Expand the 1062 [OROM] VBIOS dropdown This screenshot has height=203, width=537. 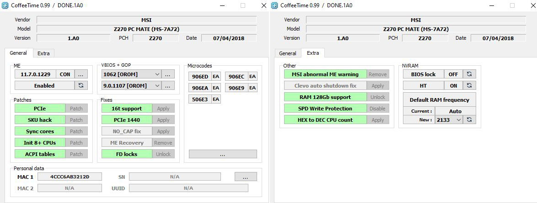(157, 74)
